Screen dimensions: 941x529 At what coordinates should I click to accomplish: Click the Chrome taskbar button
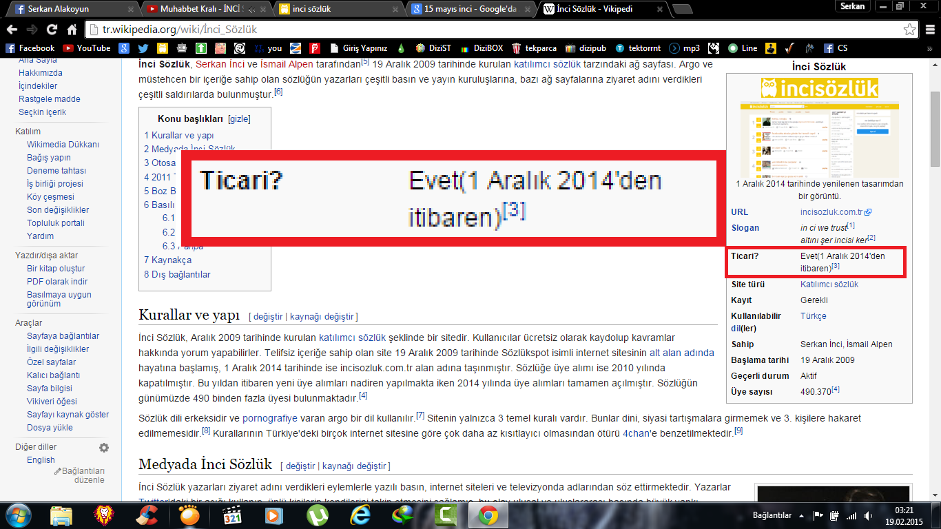click(x=488, y=515)
